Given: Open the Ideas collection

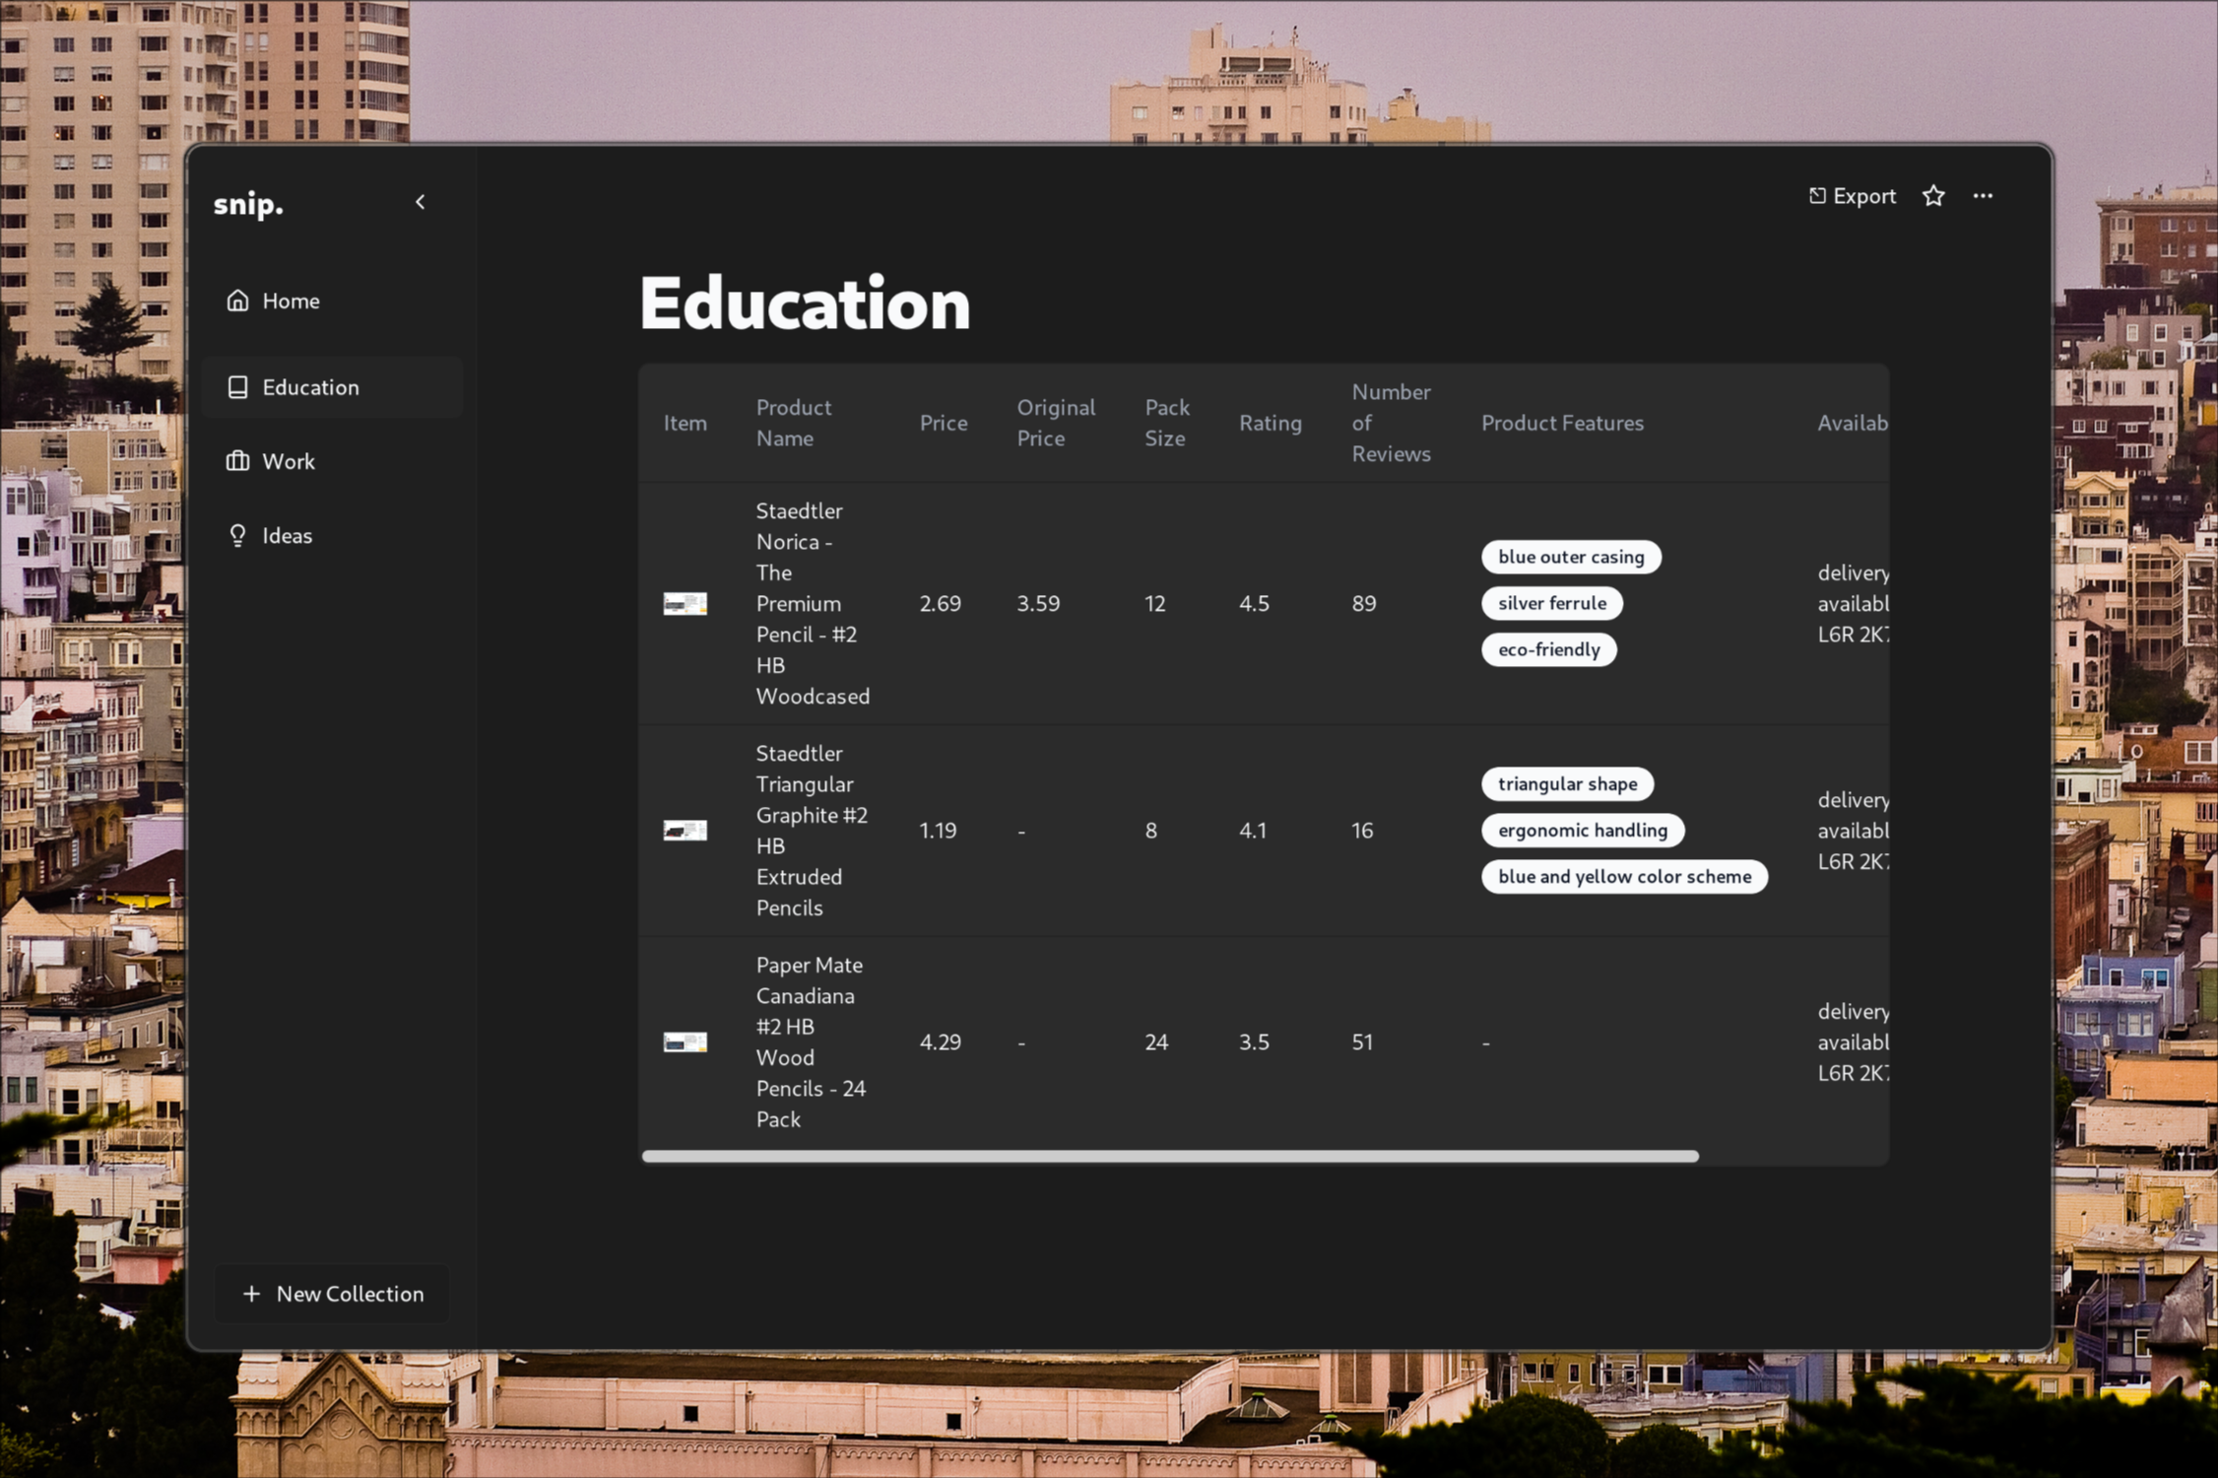Looking at the screenshot, I should tap(287, 535).
